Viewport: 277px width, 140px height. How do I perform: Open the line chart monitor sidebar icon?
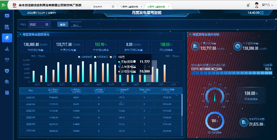[7, 16]
